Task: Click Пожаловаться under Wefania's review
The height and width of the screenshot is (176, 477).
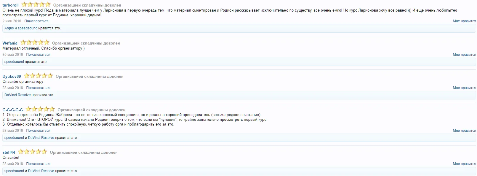Action: (38, 55)
